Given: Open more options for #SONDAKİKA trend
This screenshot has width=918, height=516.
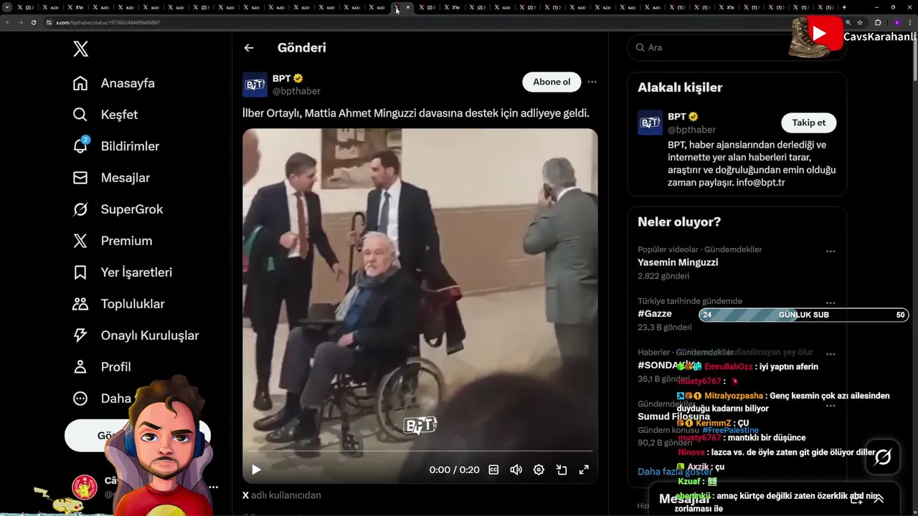Looking at the screenshot, I should point(831,355).
